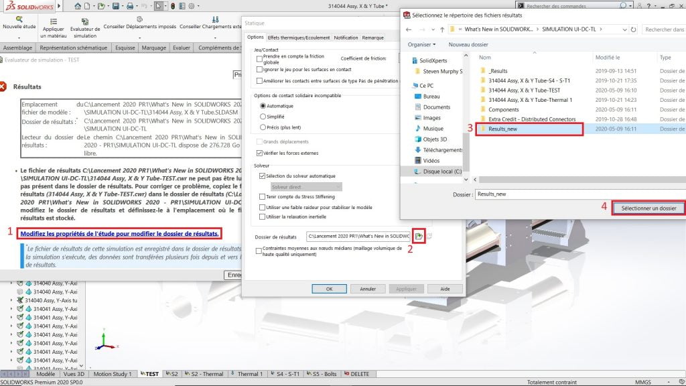The width and height of the screenshot is (686, 386).
Task: Switch to the Remarque tab
Action: point(372,38)
